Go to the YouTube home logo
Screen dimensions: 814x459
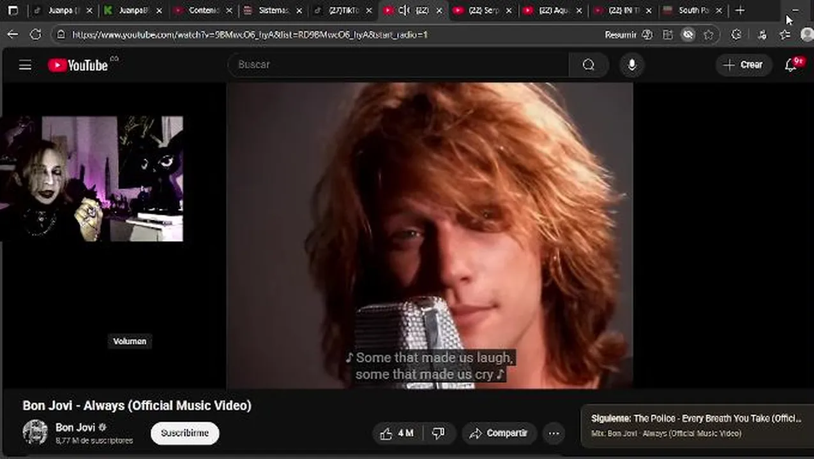click(78, 65)
